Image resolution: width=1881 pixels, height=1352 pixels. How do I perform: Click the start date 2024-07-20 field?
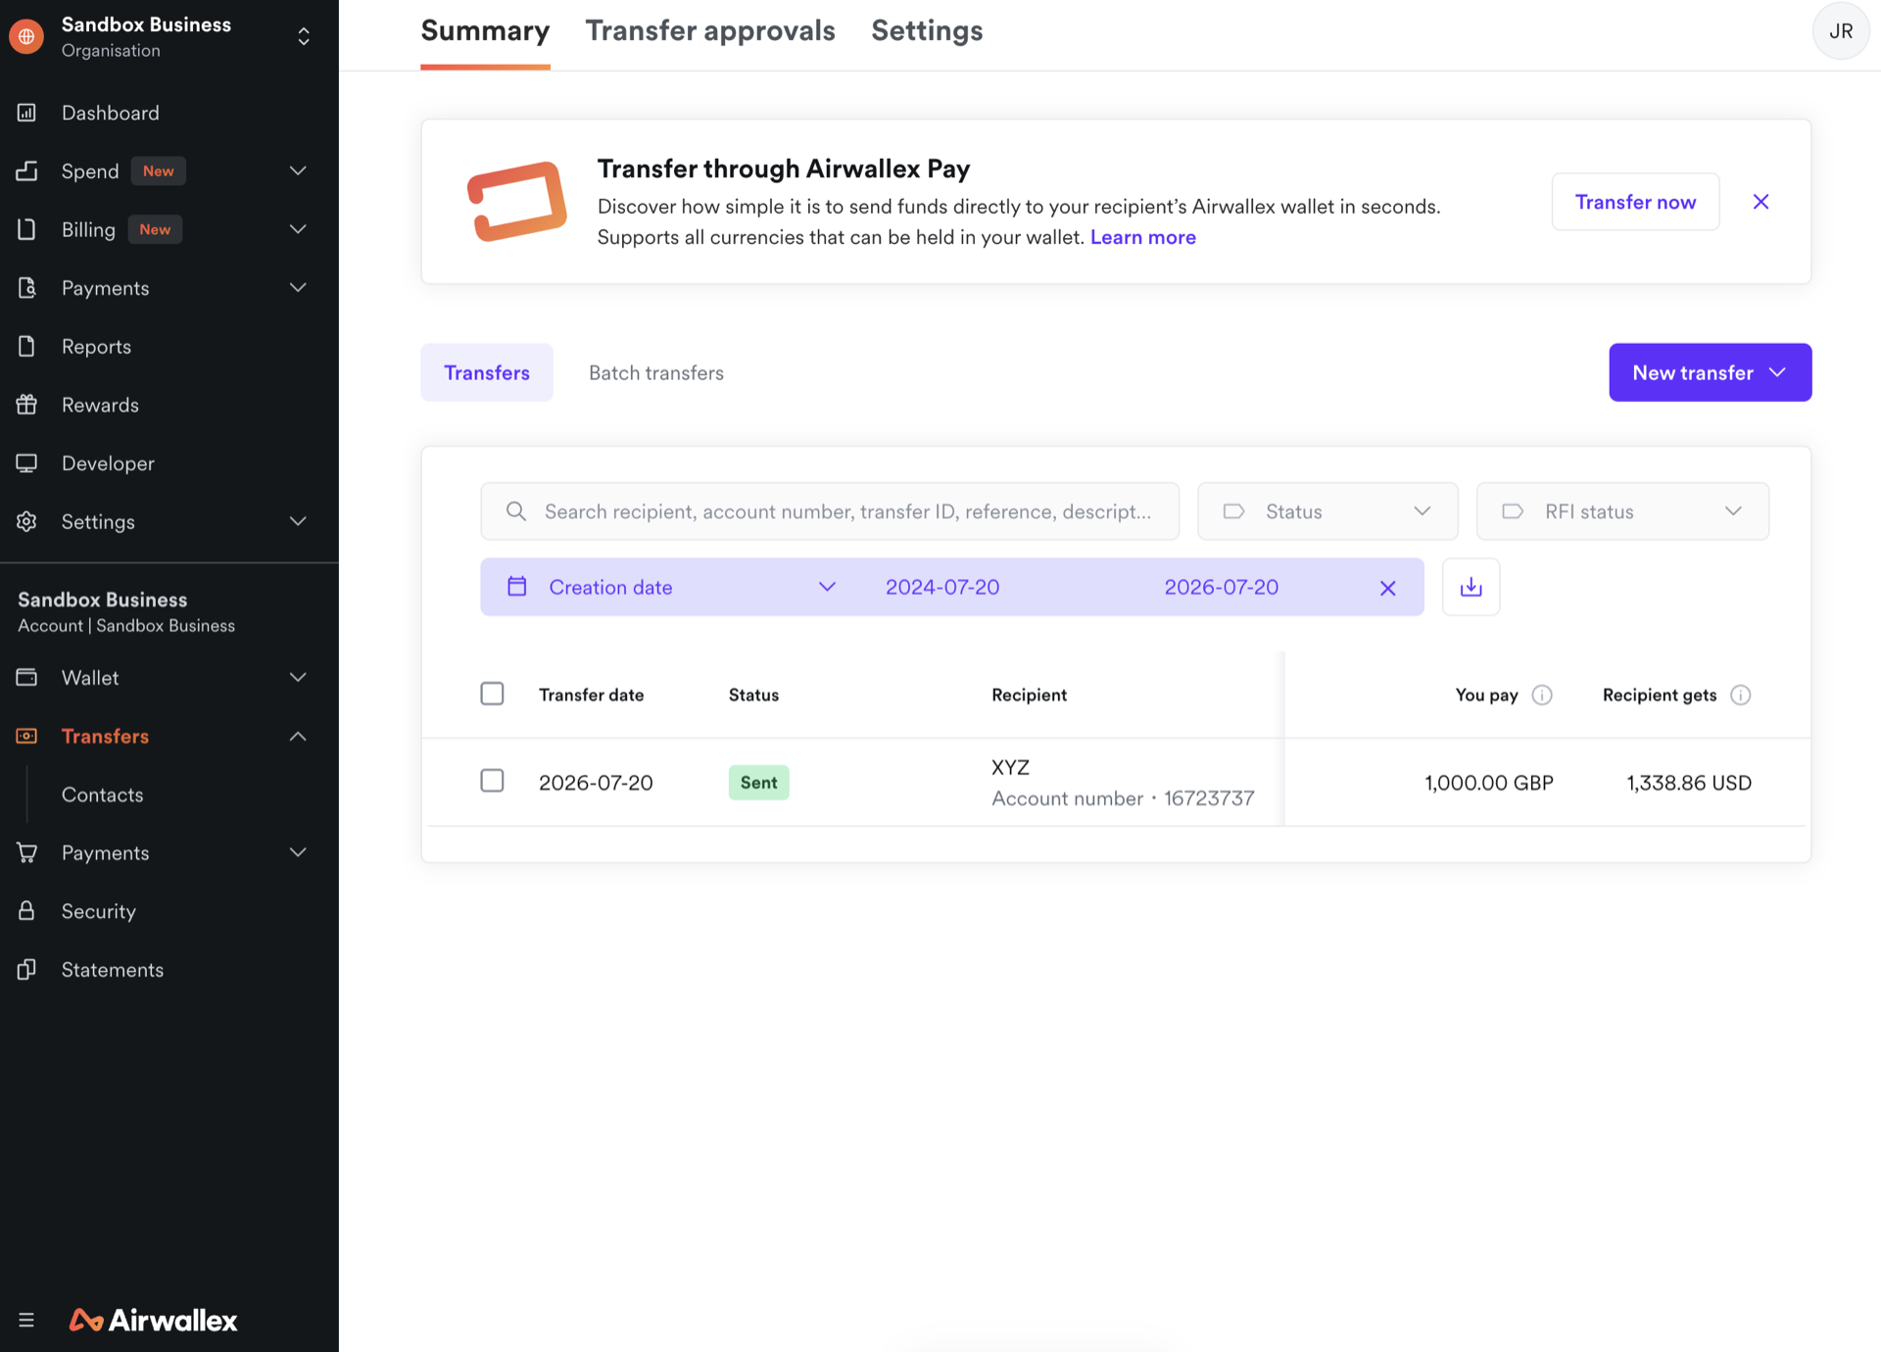tap(942, 587)
